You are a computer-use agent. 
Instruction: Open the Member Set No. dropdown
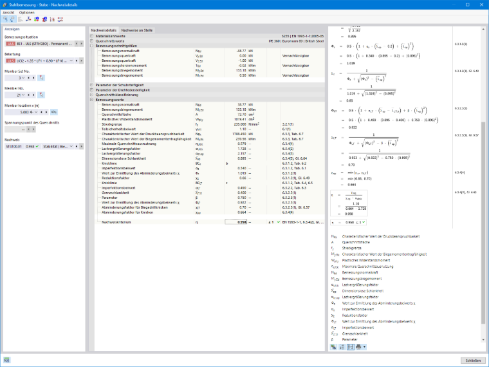(x=23, y=78)
